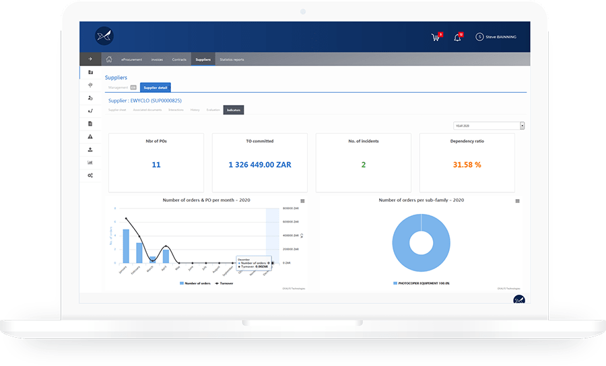606x366 pixels.
Task: Open the network tree icon in sidebar
Action: (90, 85)
